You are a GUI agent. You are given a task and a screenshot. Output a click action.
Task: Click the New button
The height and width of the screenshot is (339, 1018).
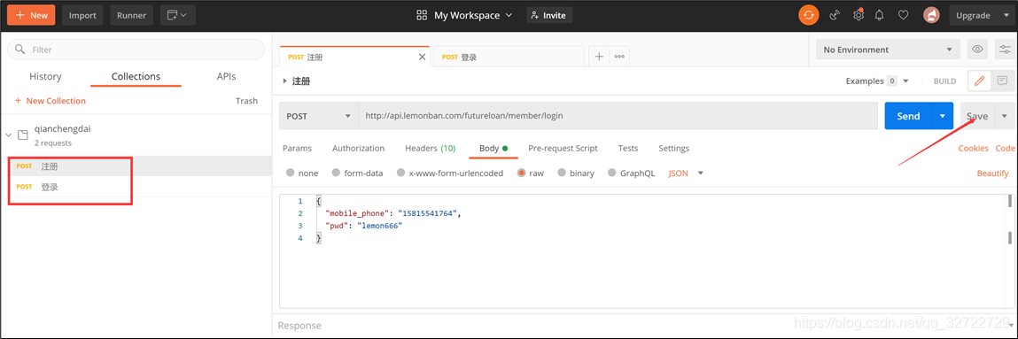(x=31, y=15)
